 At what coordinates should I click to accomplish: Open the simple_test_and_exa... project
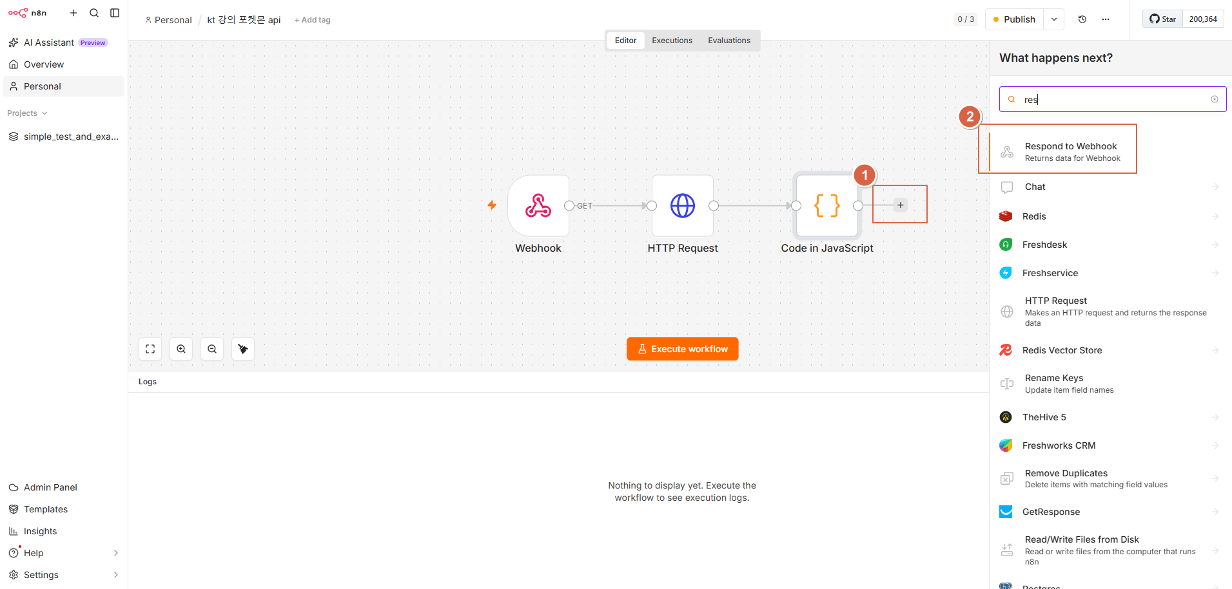click(x=63, y=136)
